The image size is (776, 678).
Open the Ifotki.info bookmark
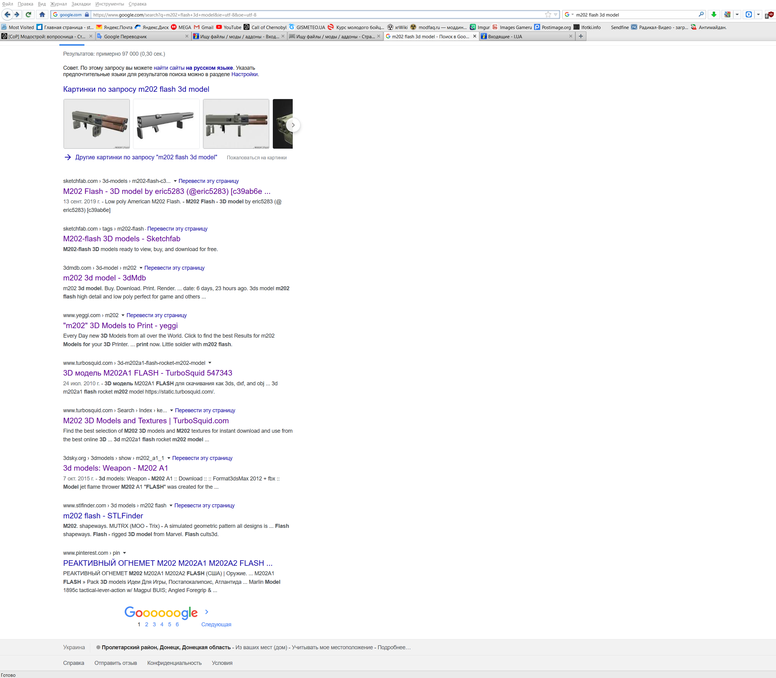point(587,27)
